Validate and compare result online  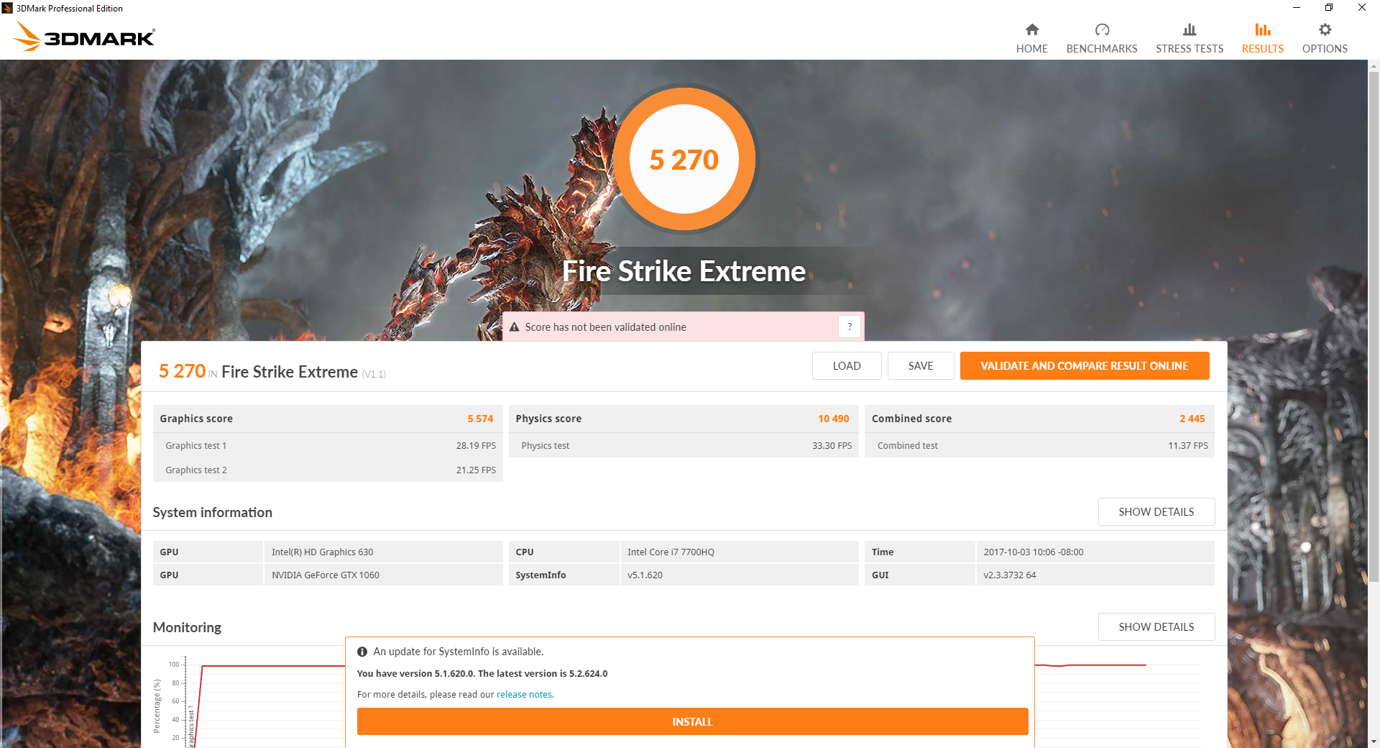tap(1085, 365)
